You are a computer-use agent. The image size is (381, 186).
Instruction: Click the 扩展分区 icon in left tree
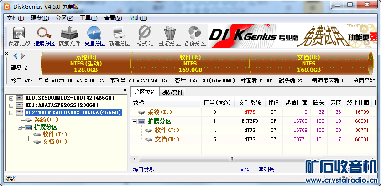coord(28,127)
